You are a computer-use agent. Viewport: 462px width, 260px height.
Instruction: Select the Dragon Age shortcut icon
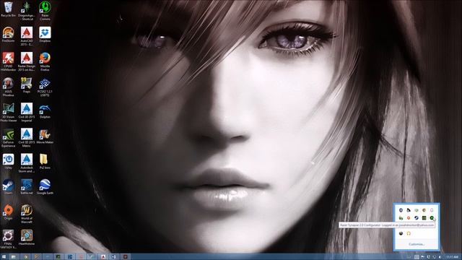(27, 11)
